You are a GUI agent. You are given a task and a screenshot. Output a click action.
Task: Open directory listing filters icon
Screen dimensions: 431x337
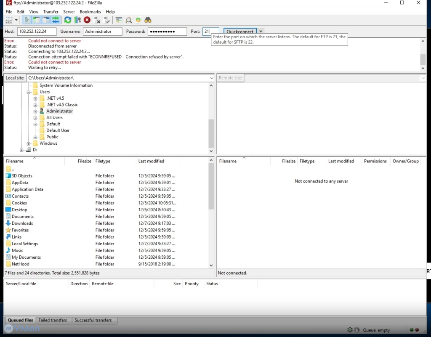119,20
